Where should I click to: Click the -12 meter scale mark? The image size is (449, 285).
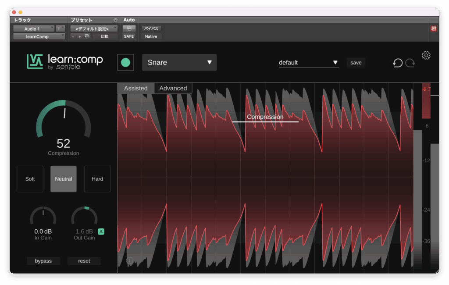click(x=426, y=160)
